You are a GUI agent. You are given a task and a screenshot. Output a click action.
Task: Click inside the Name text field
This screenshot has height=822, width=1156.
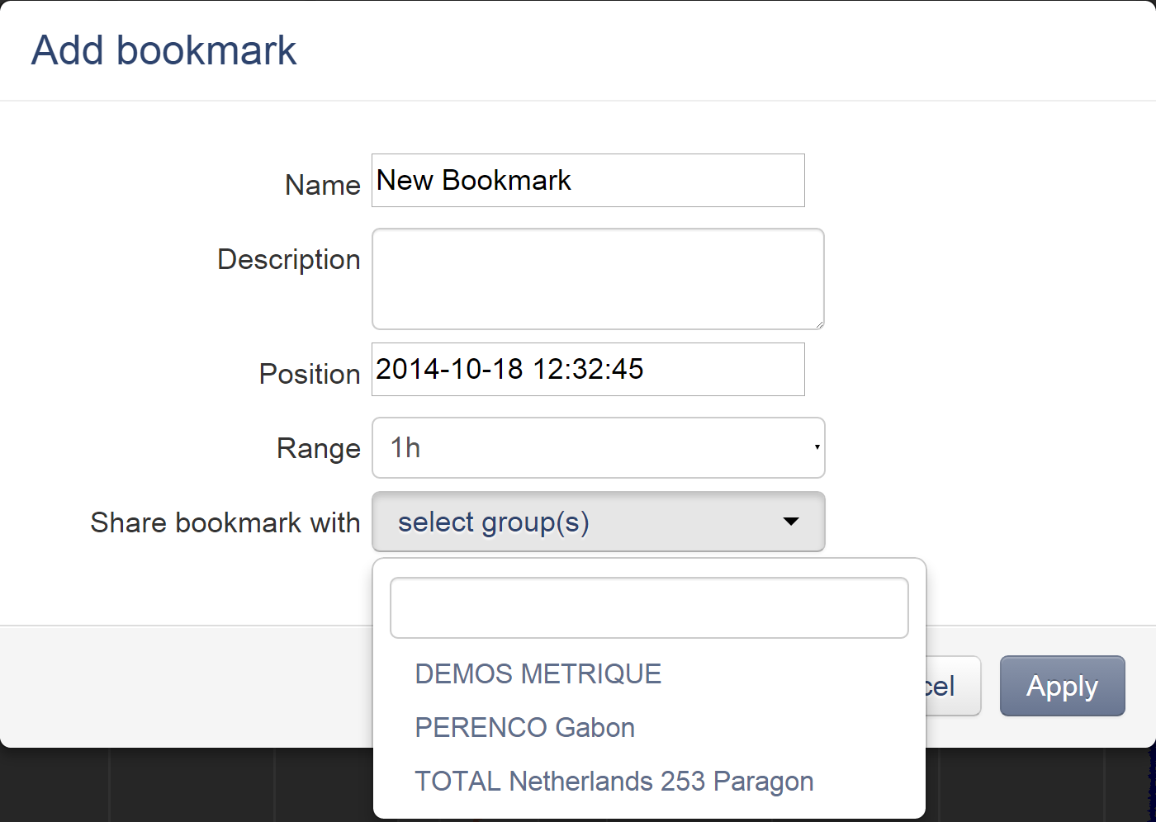[588, 180]
